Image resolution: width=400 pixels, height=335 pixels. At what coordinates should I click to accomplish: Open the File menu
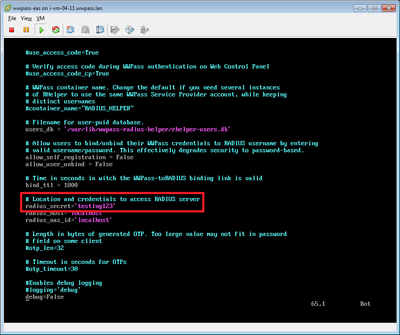point(12,18)
